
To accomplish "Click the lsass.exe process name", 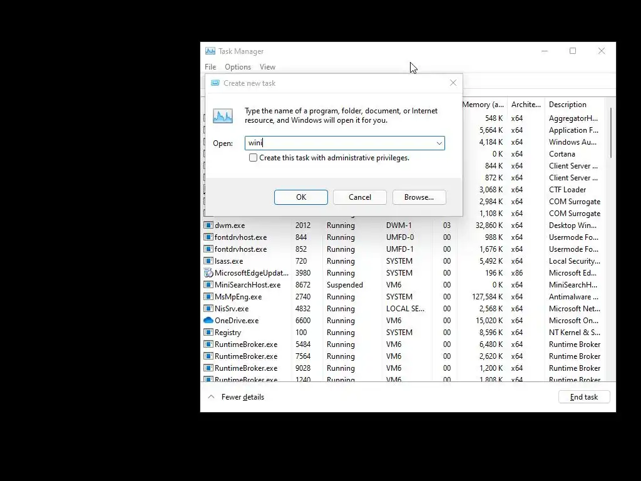I will (228, 261).
